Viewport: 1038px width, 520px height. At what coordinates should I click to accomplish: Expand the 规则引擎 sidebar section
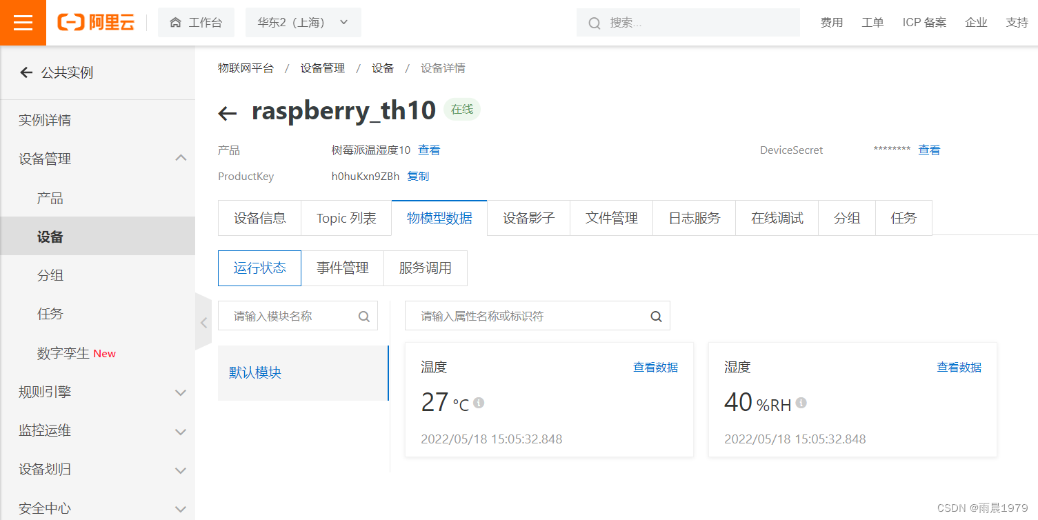tap(181, 392)
